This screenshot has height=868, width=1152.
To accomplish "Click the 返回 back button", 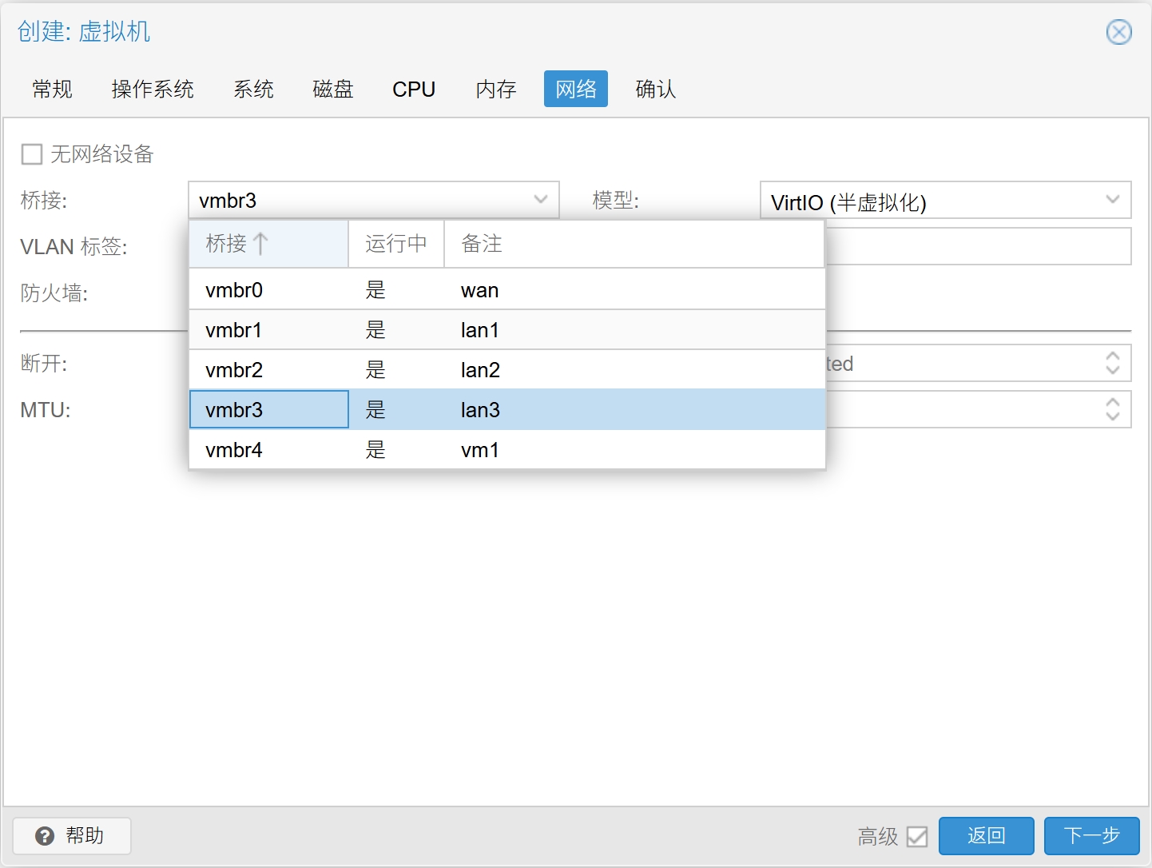I will pyautogui.click(x=986, y=836).
